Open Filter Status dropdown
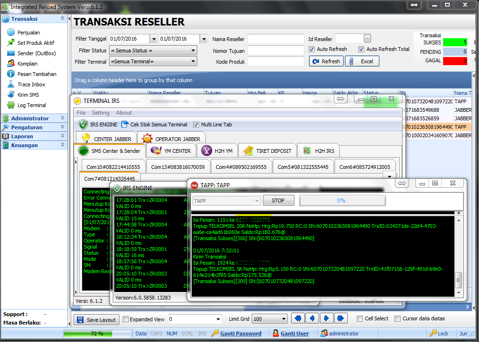479x342 pixels. (193, 50)
